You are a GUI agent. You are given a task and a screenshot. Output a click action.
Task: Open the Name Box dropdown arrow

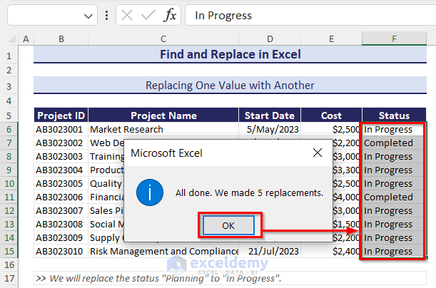point(88,15)
